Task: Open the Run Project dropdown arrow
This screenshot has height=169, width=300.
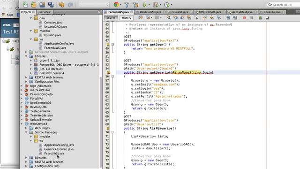Action: coord(149,5)
